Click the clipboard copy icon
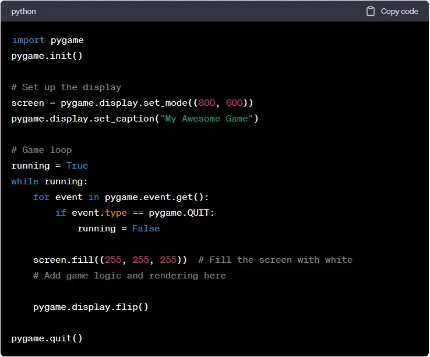 370,11
